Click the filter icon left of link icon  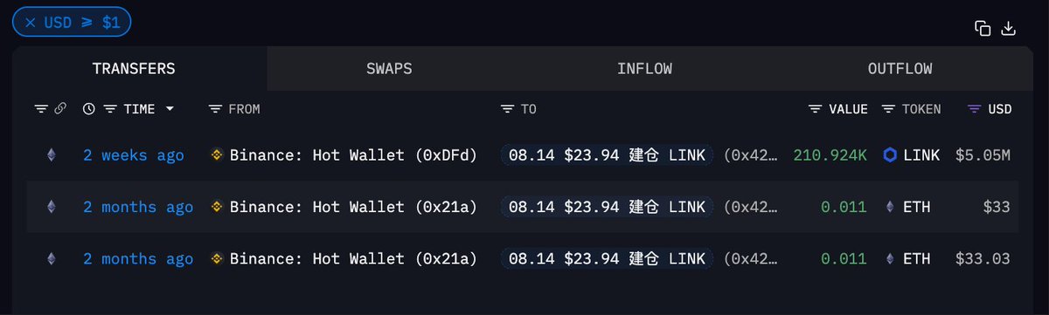[41, 109]
